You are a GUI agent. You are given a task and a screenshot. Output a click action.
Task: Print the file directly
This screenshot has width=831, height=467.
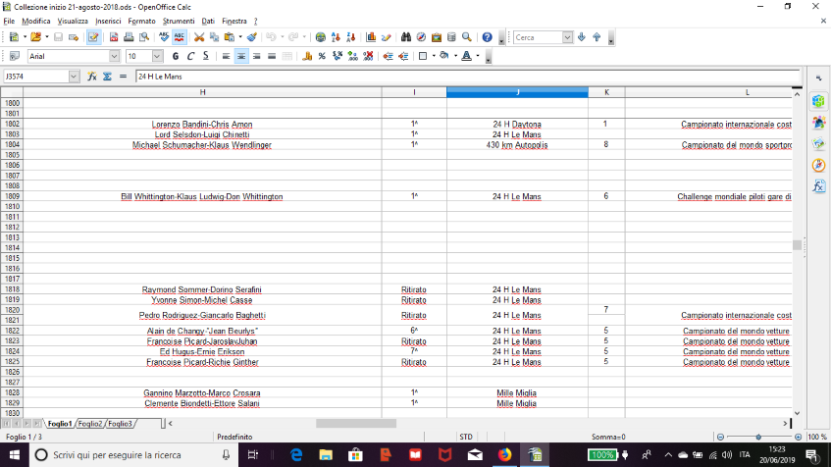pyautogui.click(x=129, y=37)
